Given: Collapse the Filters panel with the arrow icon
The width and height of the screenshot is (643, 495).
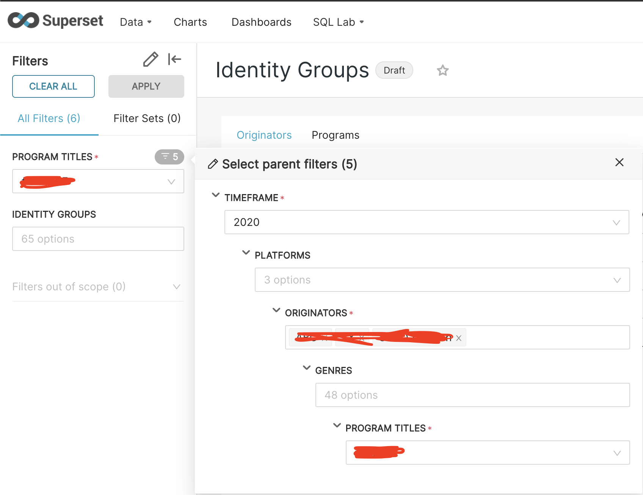Looking at the screenshot, I should (x=174, y=59).
